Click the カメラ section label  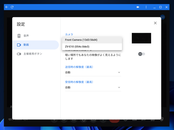[69, 34]
